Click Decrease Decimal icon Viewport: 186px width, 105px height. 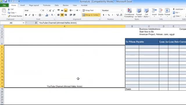121,15
